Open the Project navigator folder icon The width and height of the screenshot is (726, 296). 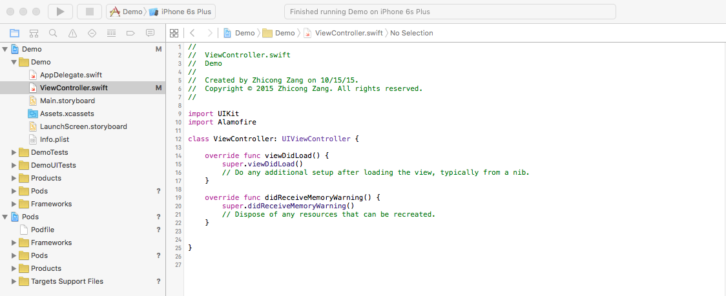(x=15, y=33)
